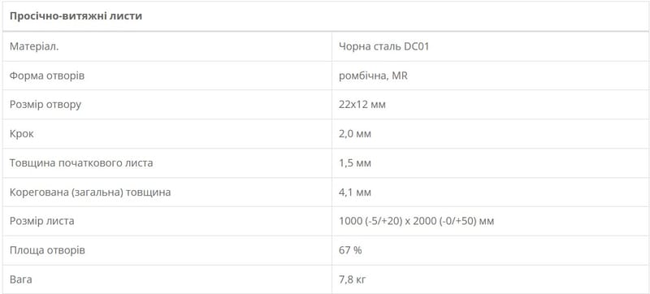
Task: Select Товщина початкового листа label
Action: click(x=81, y=163)
